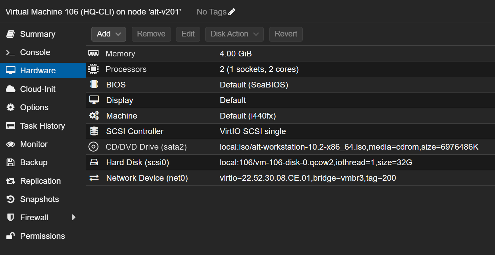Click the Memory RAM icon
This screenshot has width=495, height=255.
click(93, 53)
